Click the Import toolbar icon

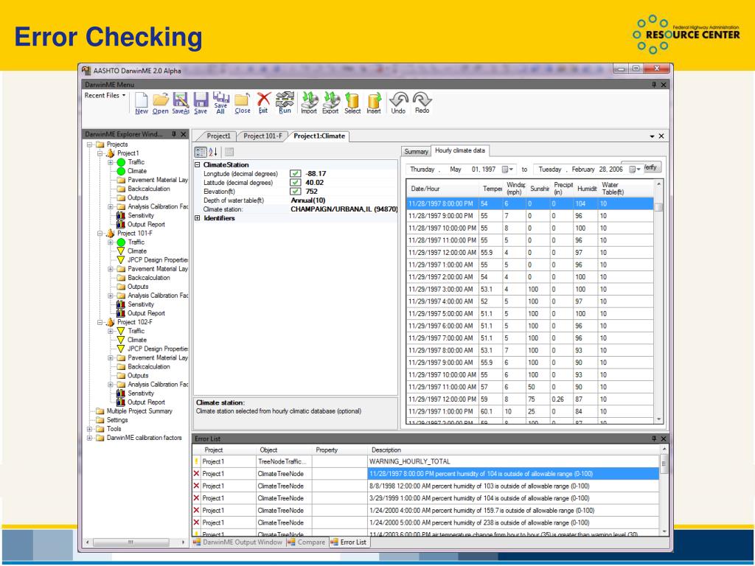[x=310, y=103]
